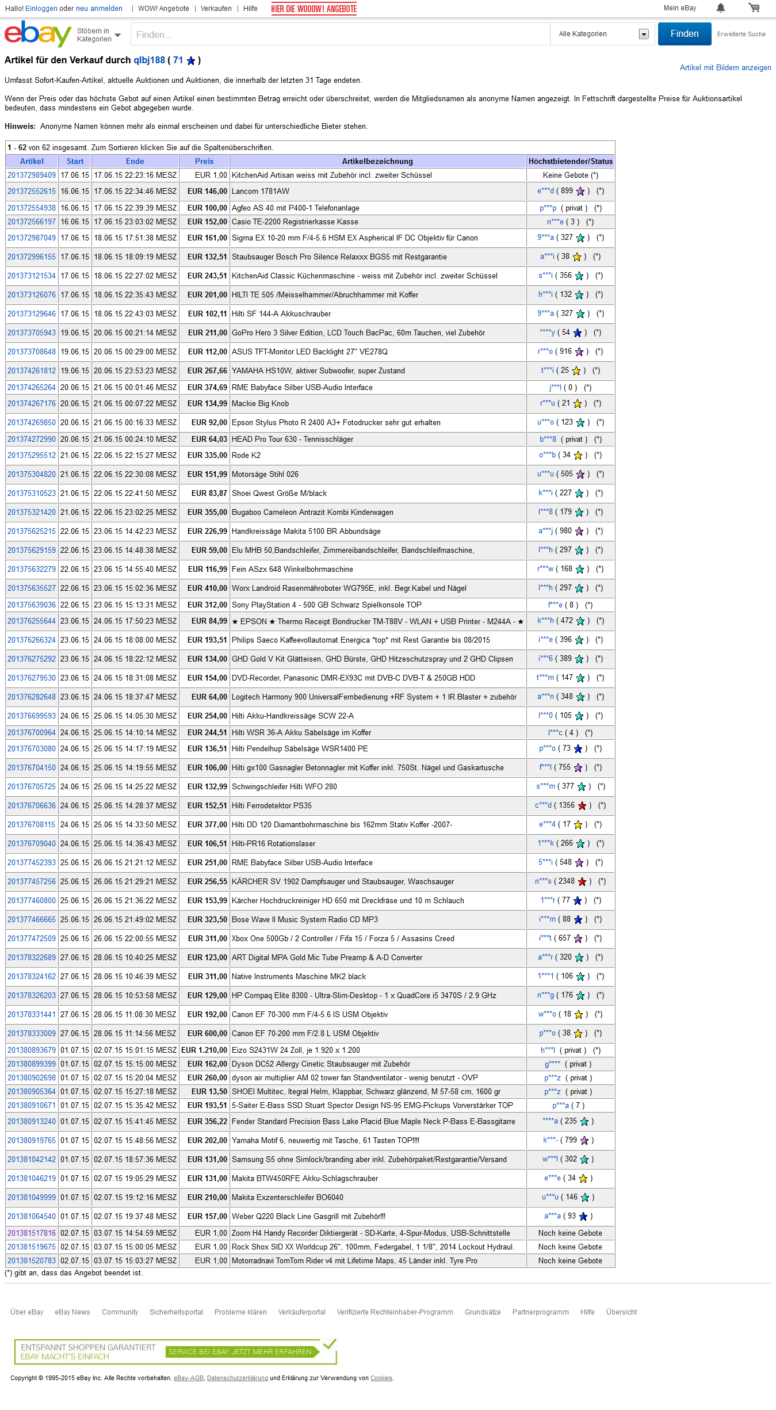Image resolution: width=776 pixels, height=1410 pixels.
Task: Click yellow star beside t***i (25)
Action: click(x=576, y=371)
